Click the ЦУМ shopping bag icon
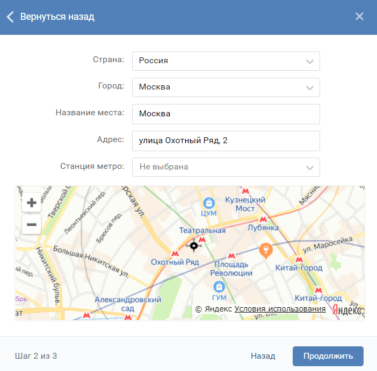Image resolution: width=377 pixels, height=371 pixels. point(209,203)
